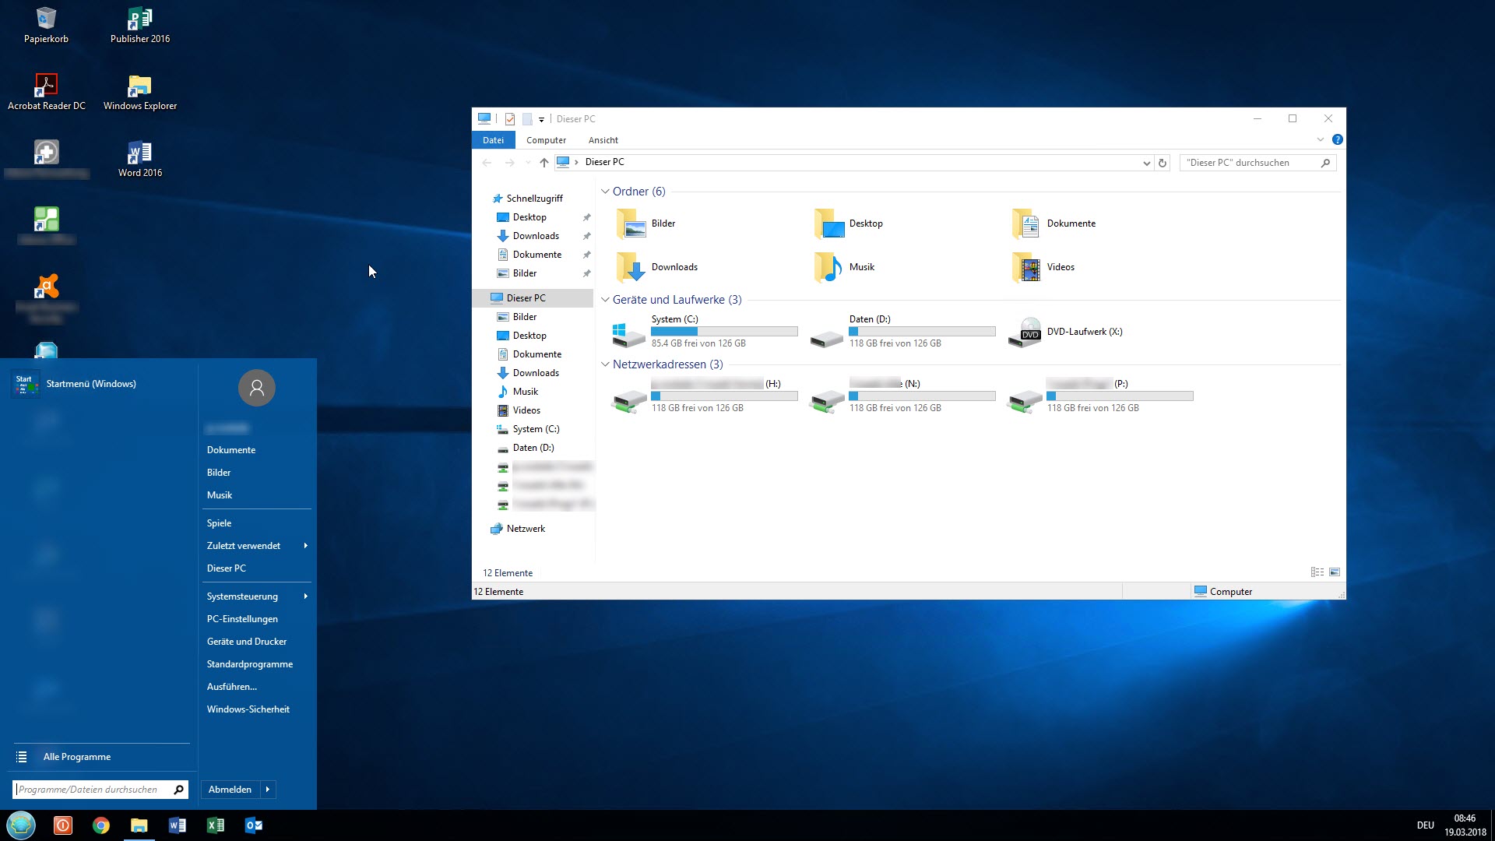Open Alle Programme in start menu
The image size is (1495, 841).
tap(76, 757)
